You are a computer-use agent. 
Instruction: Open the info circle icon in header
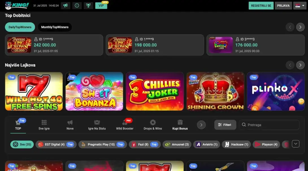click(x=77, y=5)
